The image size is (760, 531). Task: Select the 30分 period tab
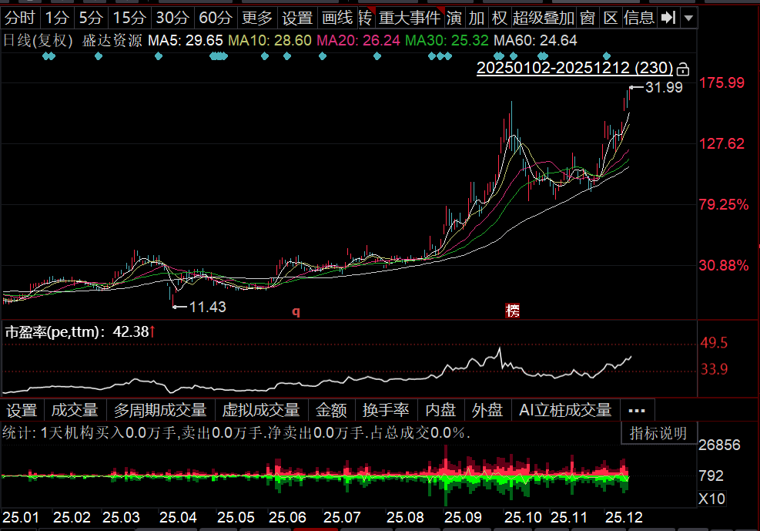[172, 18]
